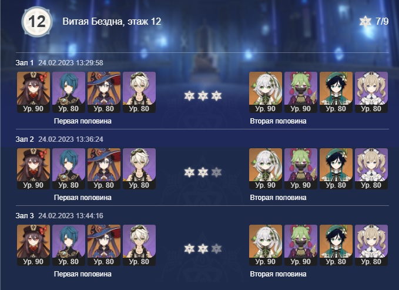Click Hu Tao portrait in Зал 1
The width and height of the screenshot is (399, 290).
pyautogui.click(x=33, y=92)
